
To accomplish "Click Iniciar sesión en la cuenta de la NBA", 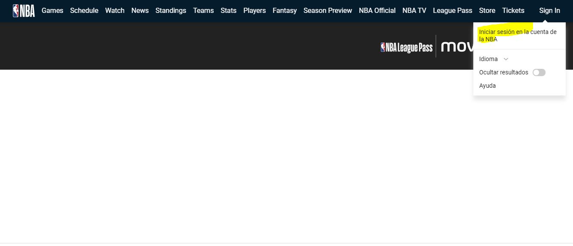I will (518, 36).
